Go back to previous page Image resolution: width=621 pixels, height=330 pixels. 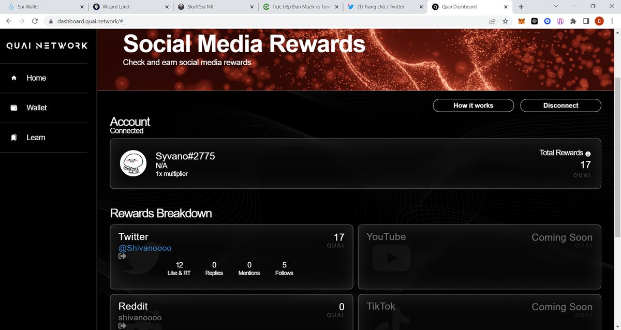tap(9, 21)
